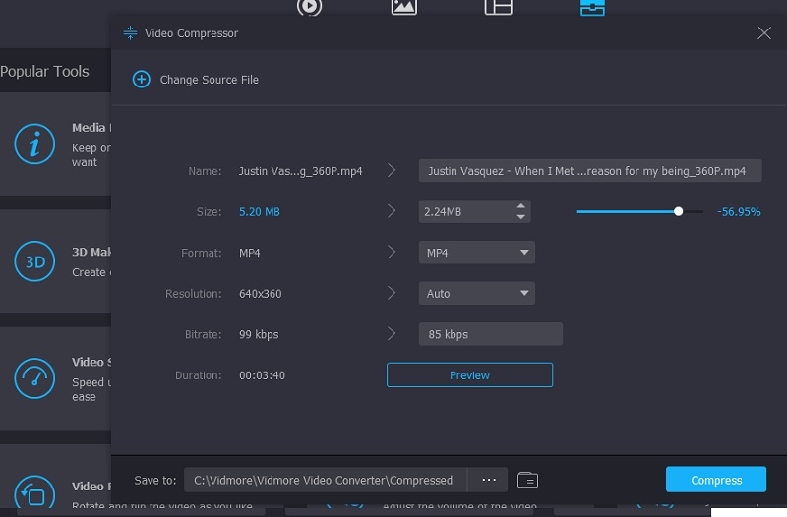
Task: Click the Video Rotator icon
Action: [x=34, y=491]
